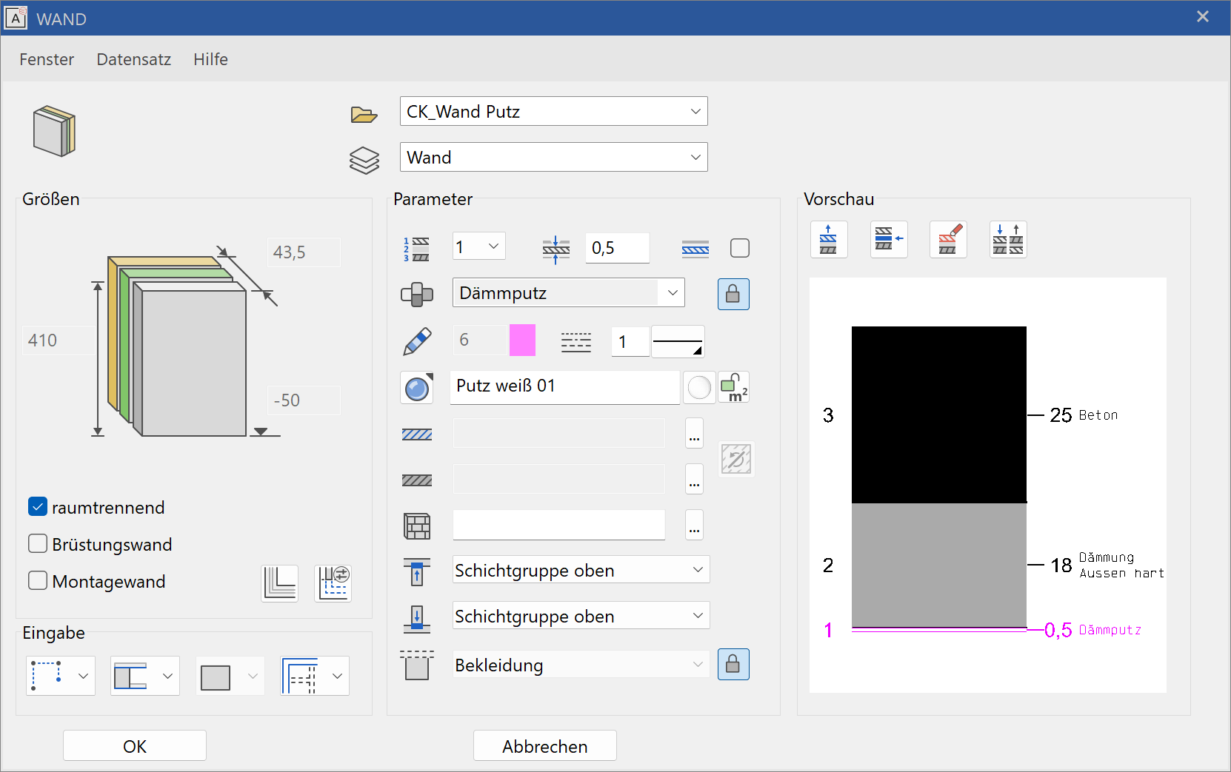The image size is (1231, 772).
Task: Tick the checkbox beside hatched layer line icon
Action: (x=740, y=248)
